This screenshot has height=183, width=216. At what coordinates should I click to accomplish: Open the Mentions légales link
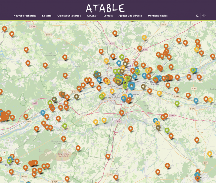click(x=158, y=16)
